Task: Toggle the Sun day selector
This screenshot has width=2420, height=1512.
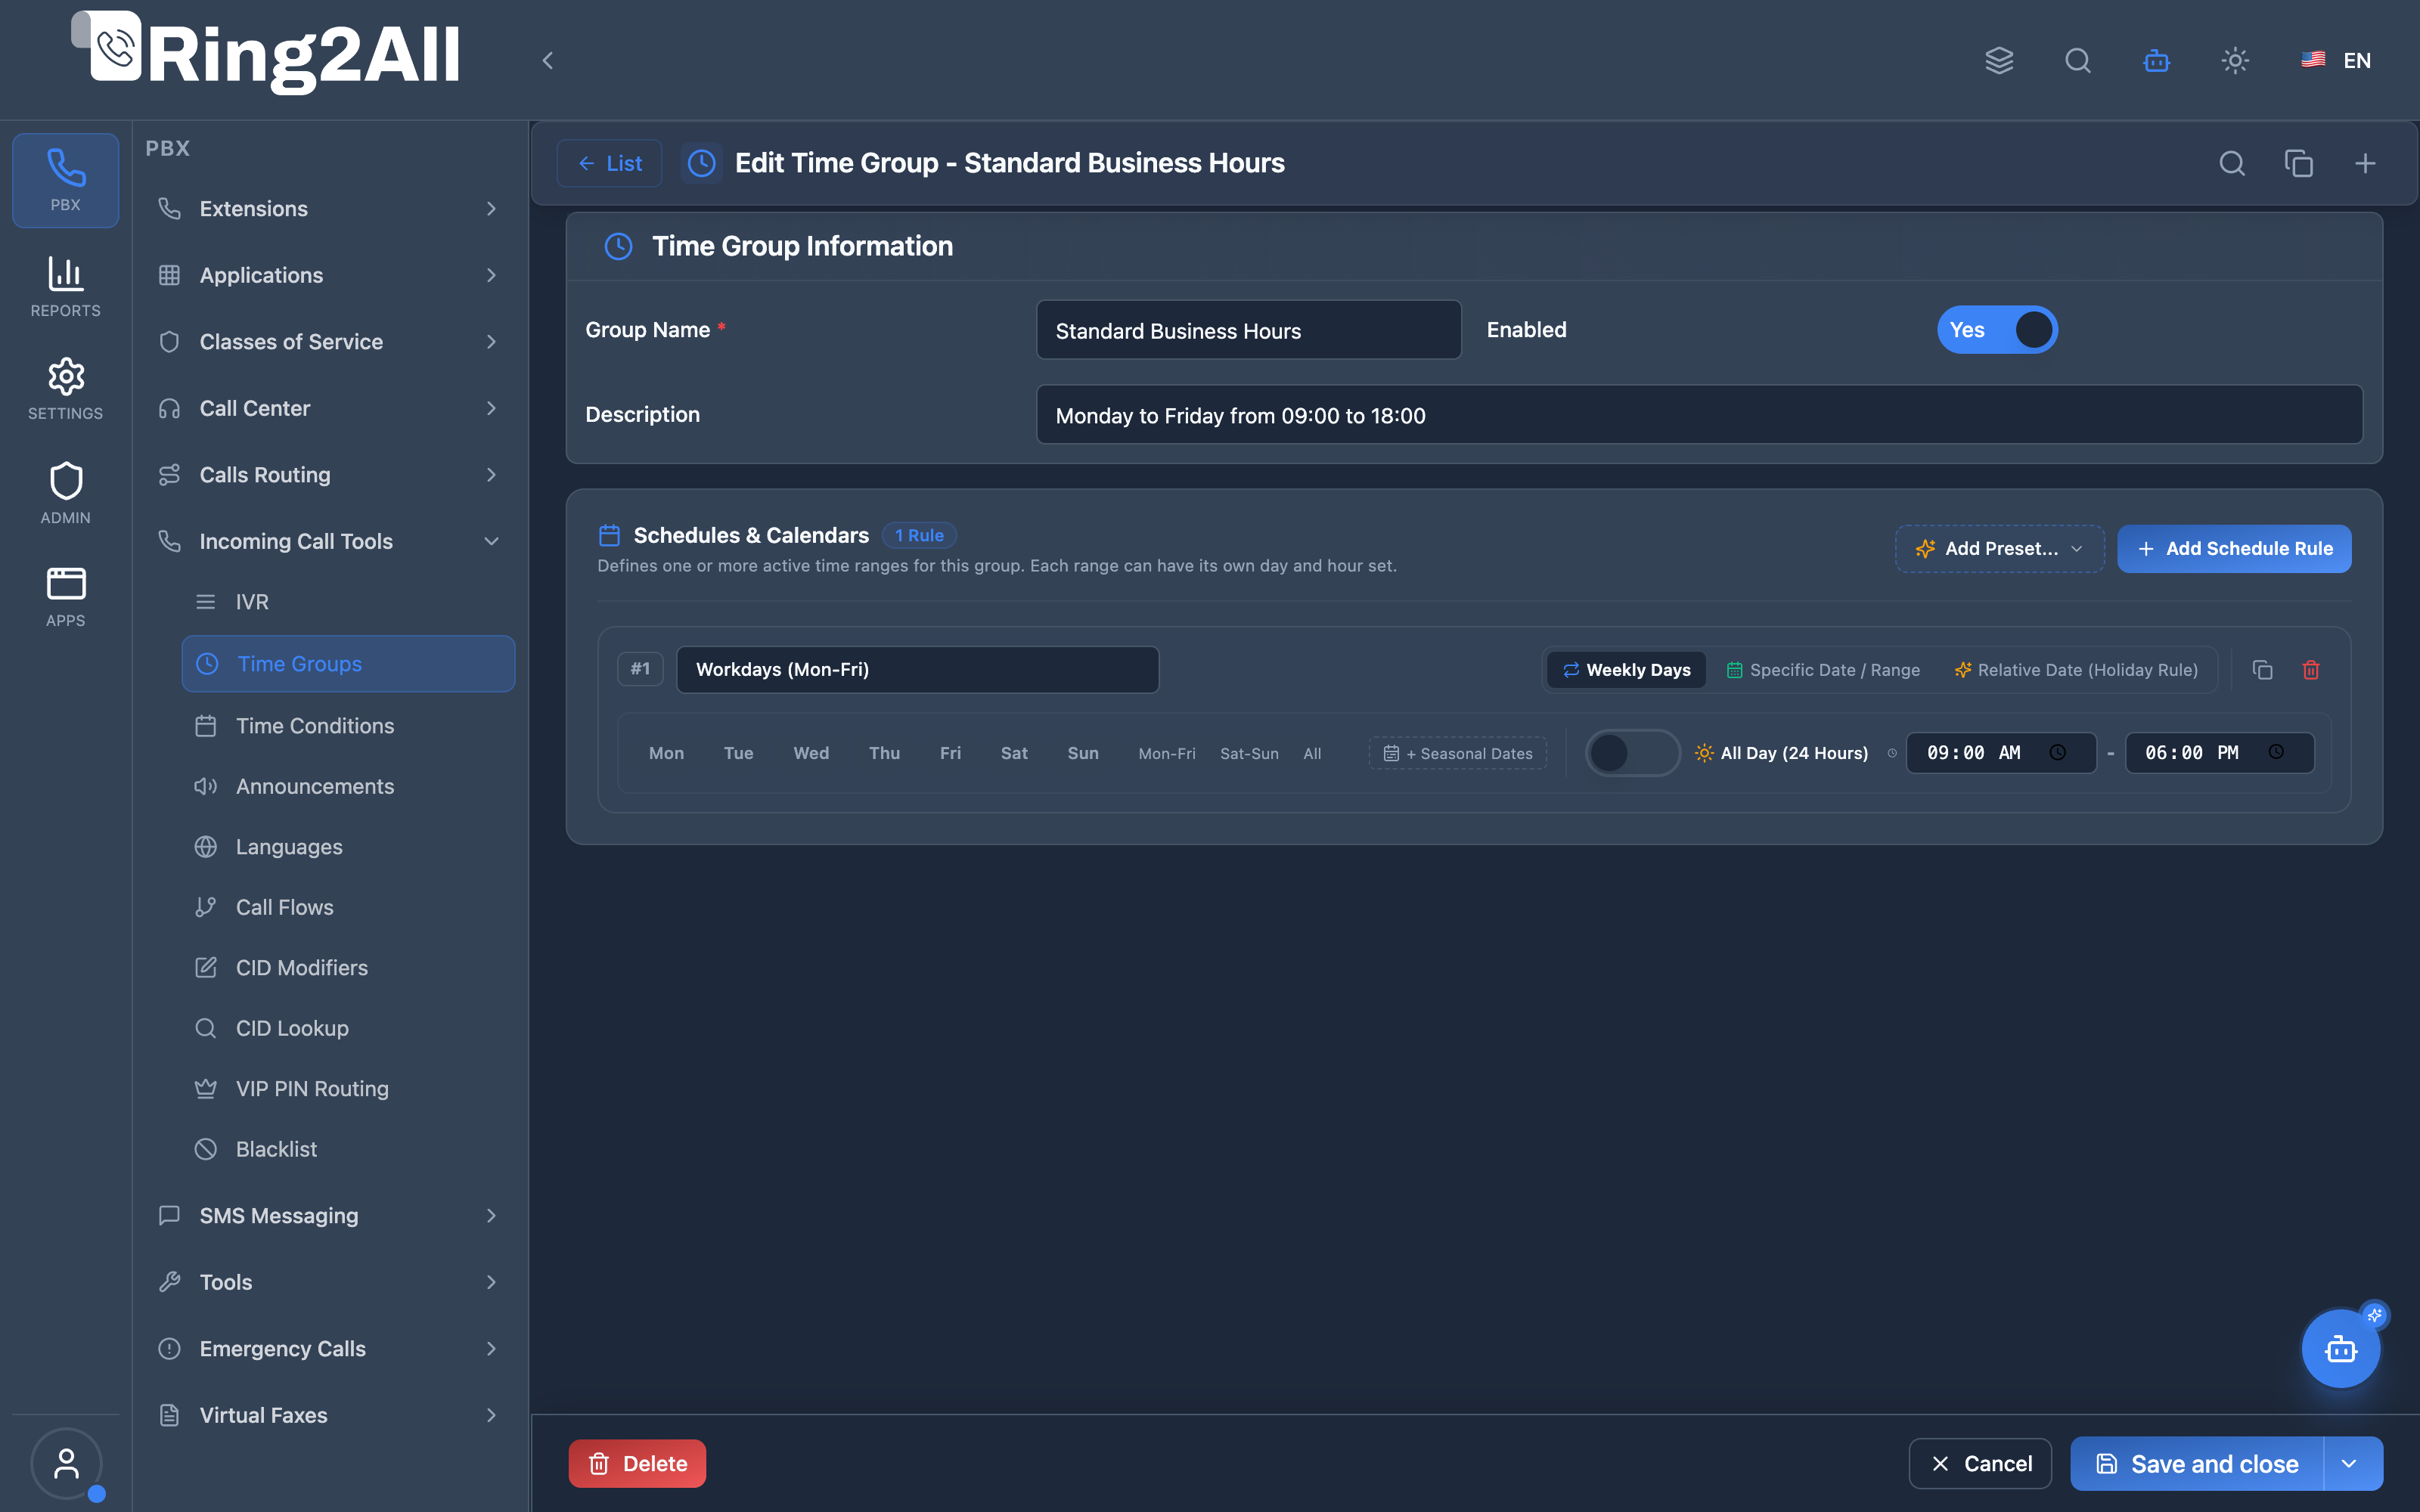Action: pos(1083,753)
